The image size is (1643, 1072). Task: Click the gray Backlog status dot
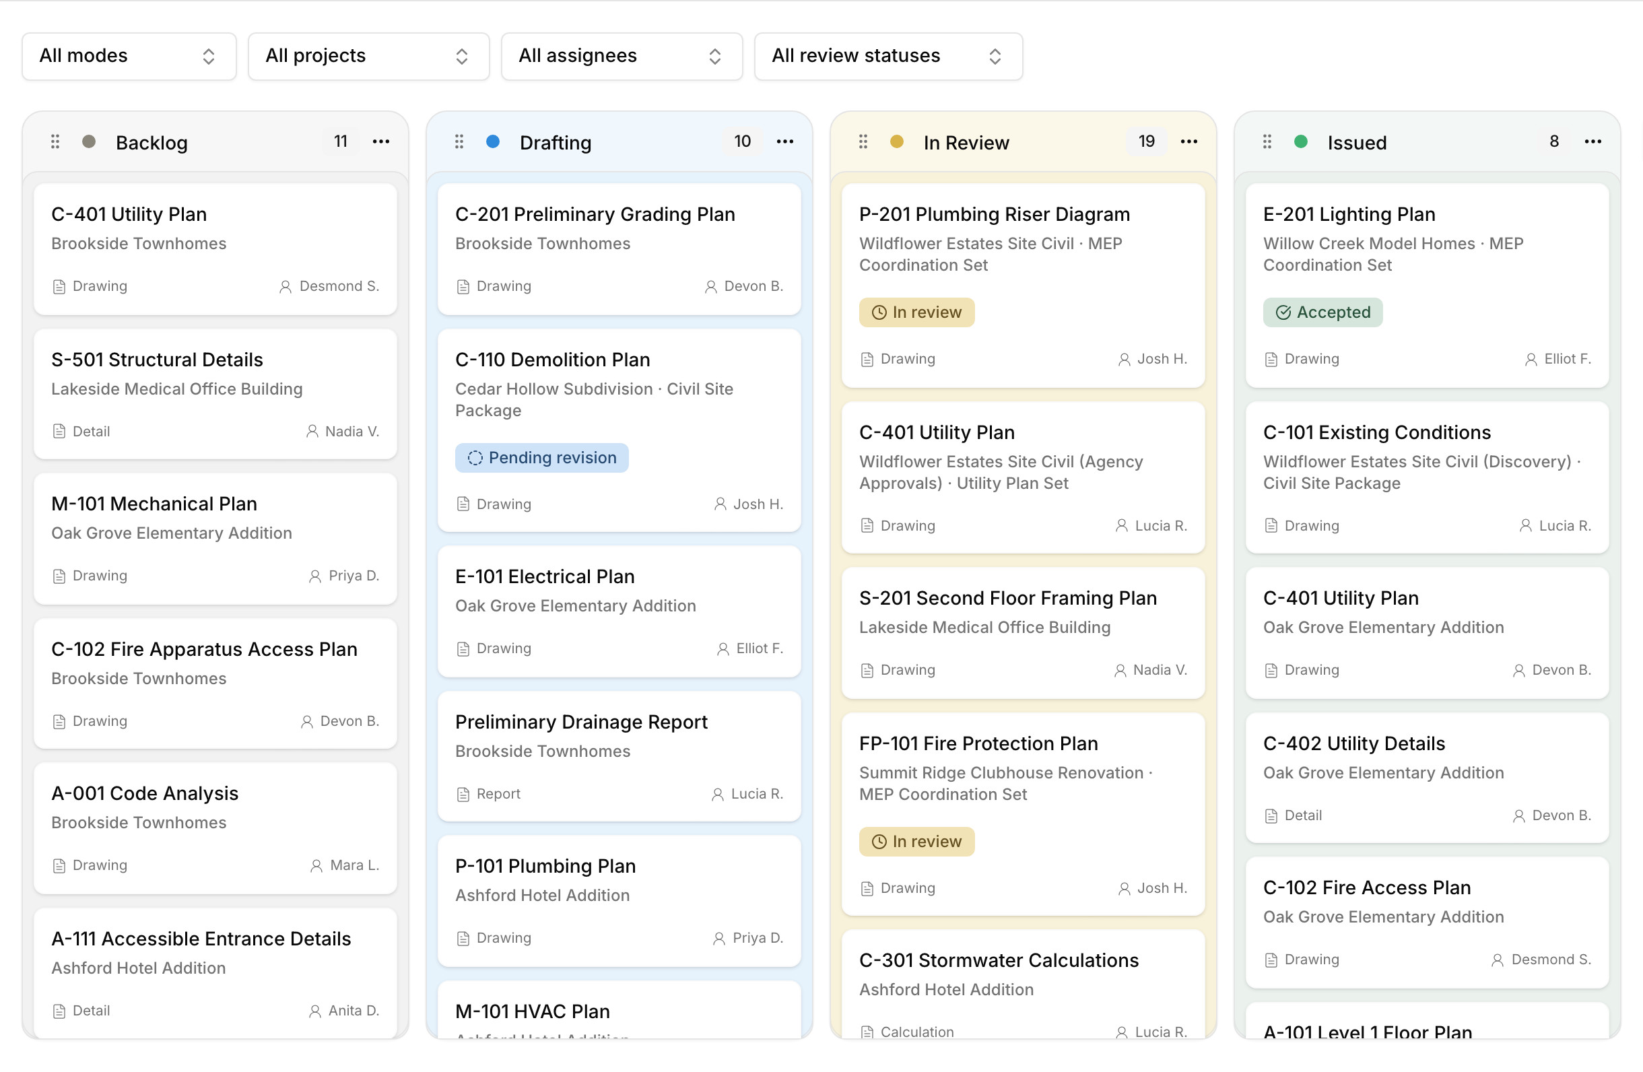tap(89, 141)
